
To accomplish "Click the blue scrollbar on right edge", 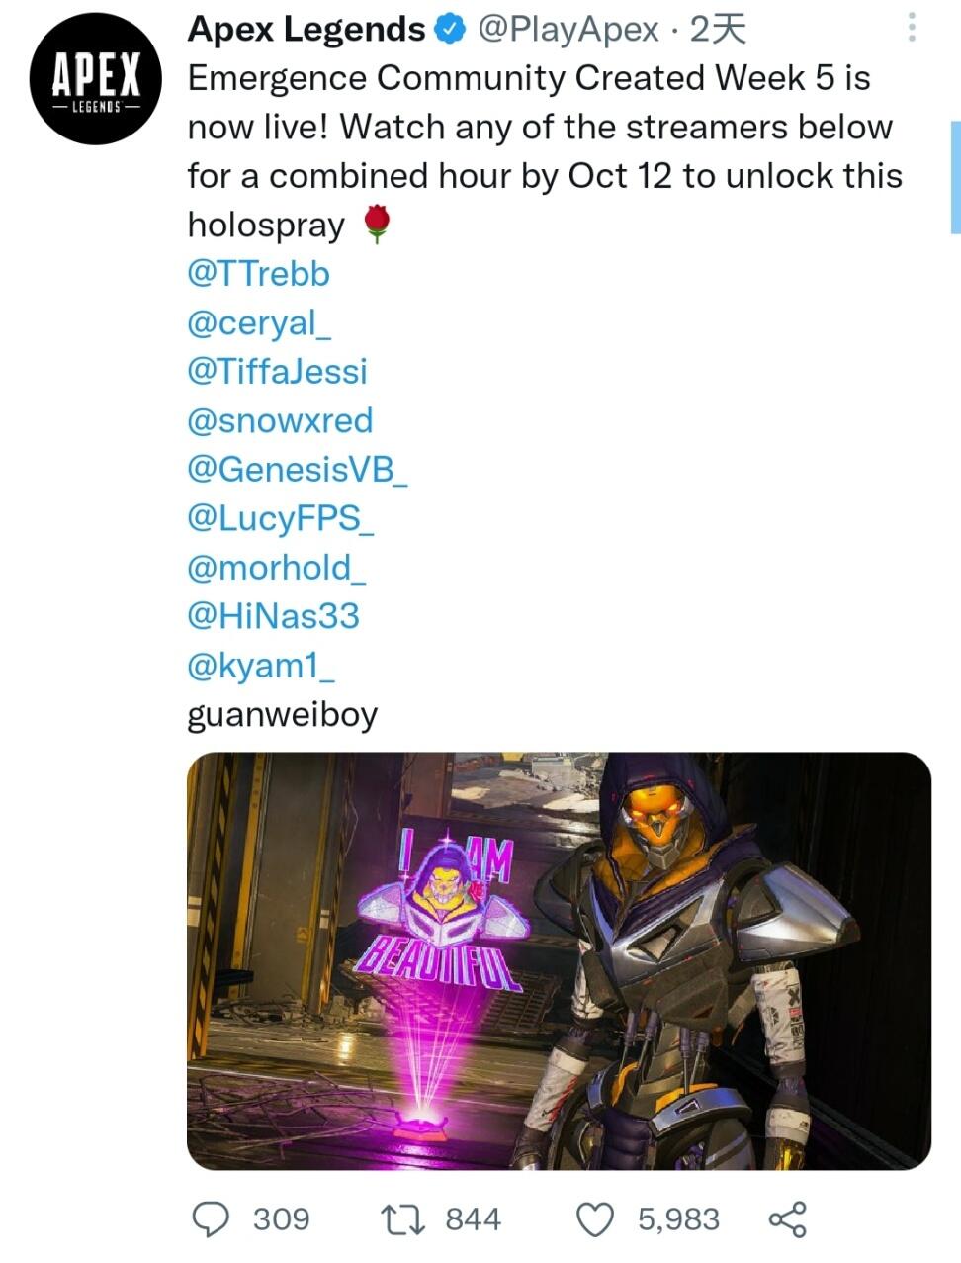I will [x=955, y=176].
